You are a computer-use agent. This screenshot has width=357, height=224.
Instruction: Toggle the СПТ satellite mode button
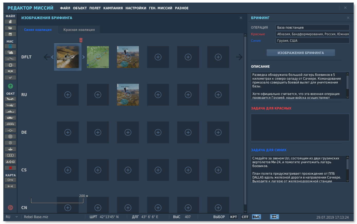tap(245, 217)
